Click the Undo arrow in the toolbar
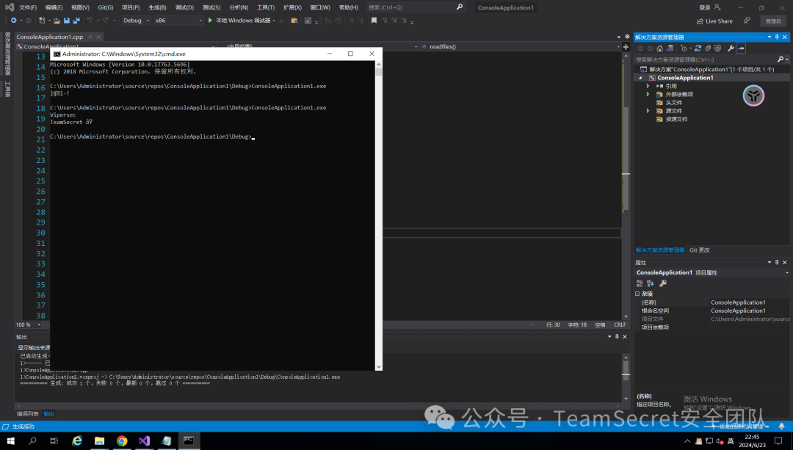793x450 pixels. tap(90, 21)
